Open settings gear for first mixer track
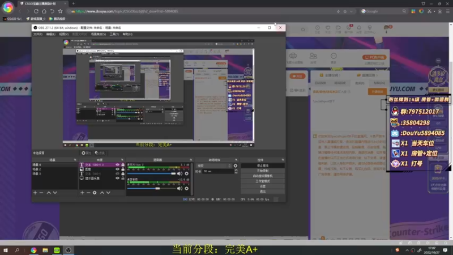This screenshot has height=255, width=453. tap(187, 173)
